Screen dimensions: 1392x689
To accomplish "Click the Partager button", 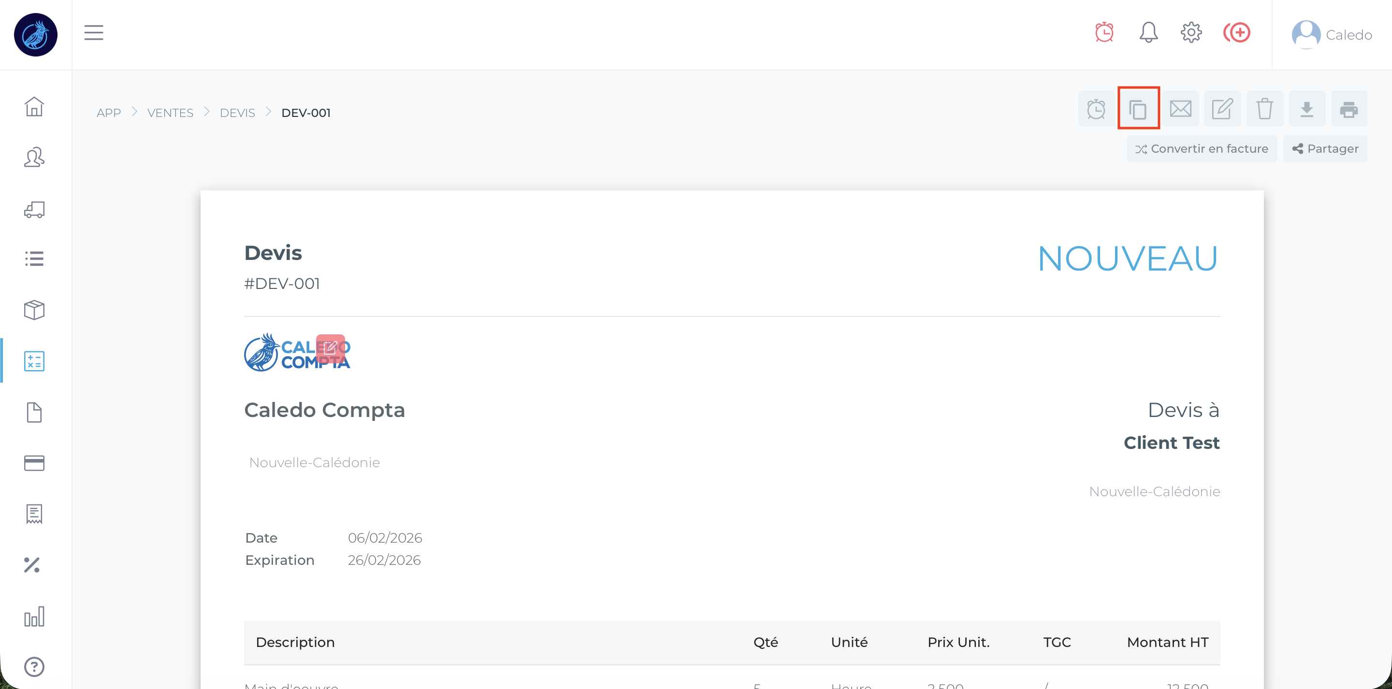I will (x=1325, y=149).
